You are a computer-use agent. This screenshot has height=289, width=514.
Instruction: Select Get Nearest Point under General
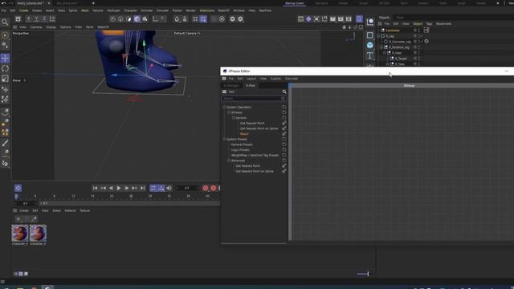point(252,123)
